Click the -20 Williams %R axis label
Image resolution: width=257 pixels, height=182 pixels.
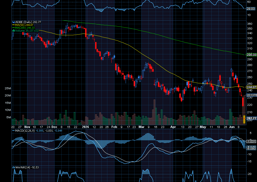coord(249,174)
